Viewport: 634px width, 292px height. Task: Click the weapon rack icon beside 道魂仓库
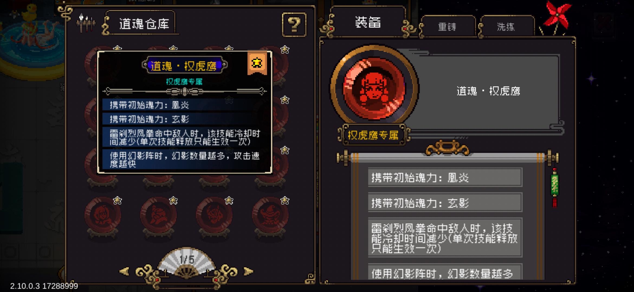point(86,23)
